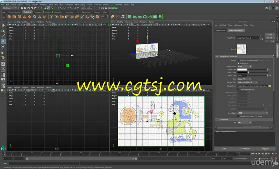Open the Windows menu
Screen dimensions: 279x169
tap(43, 5)
